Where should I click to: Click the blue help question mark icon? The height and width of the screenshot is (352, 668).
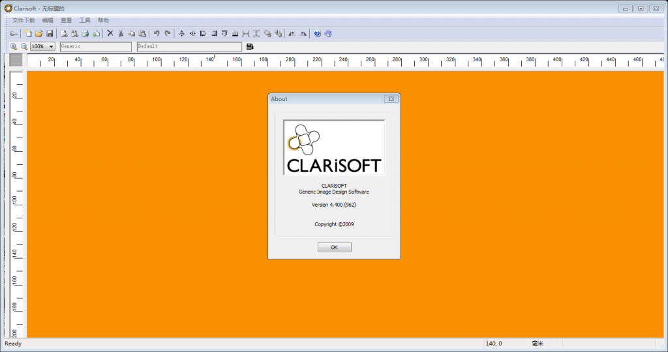(318, 34)
